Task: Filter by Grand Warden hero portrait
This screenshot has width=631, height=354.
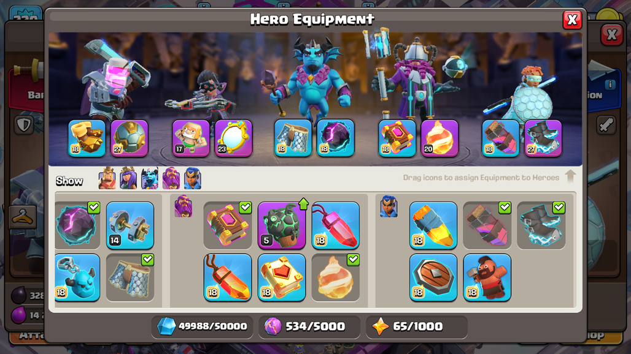Action: coord(171,178)
